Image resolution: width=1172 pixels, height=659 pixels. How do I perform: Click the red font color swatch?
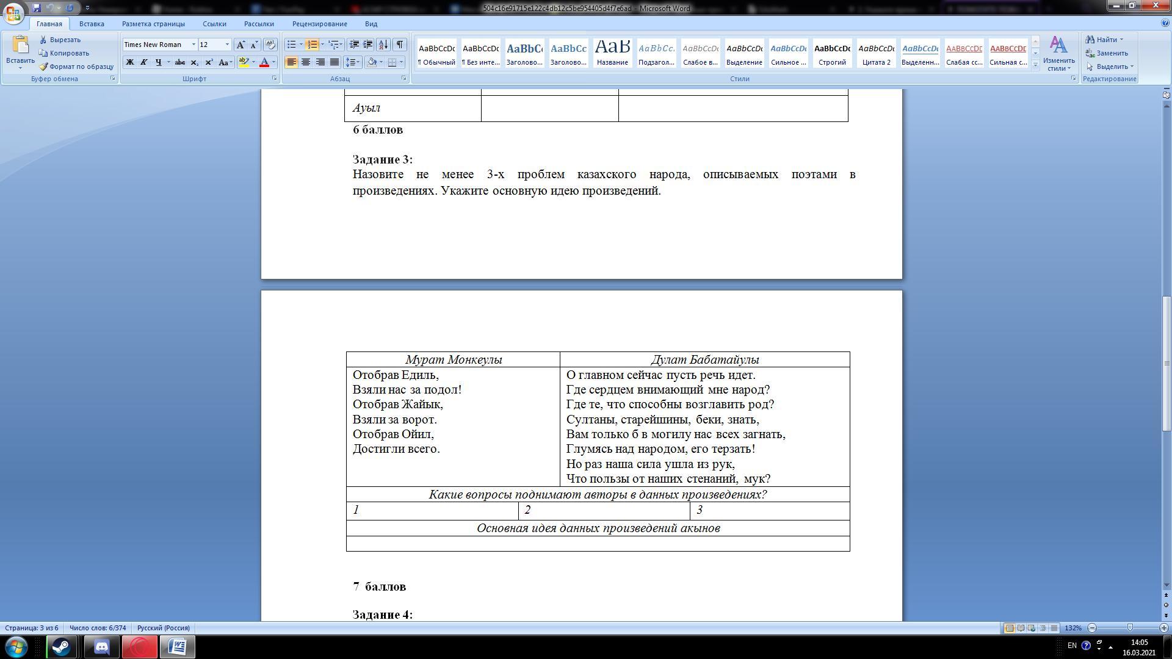point(264,62)
